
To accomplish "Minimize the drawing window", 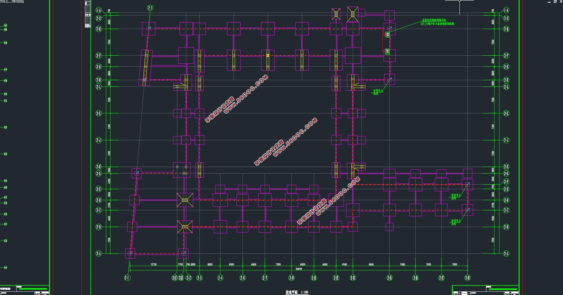I will (549, 2).
